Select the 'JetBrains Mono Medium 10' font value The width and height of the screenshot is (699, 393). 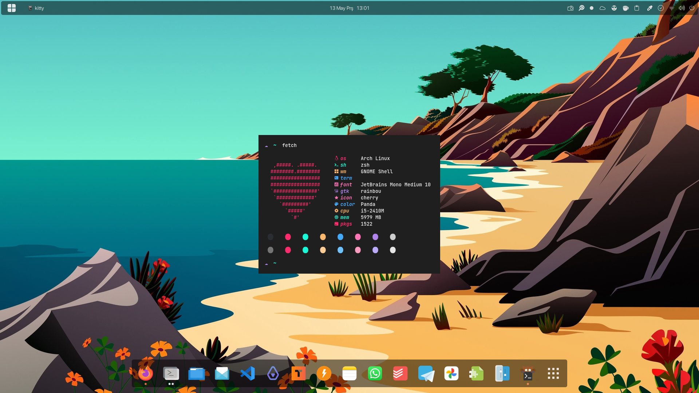(x=396, y=184)
